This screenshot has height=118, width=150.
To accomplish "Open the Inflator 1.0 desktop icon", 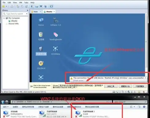I will [56, 22].
